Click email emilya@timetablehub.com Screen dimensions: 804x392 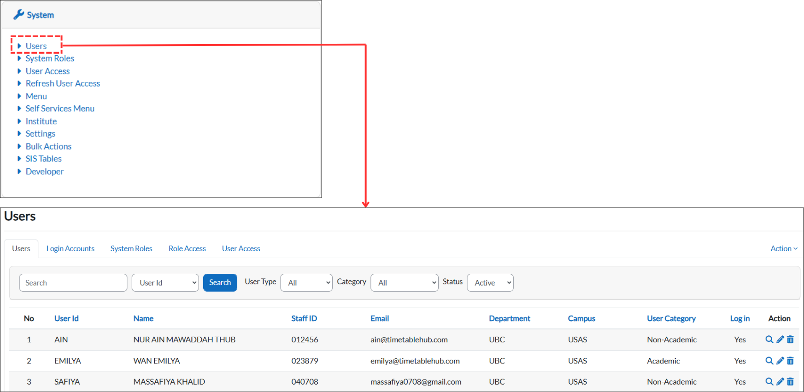coord(415,361)
